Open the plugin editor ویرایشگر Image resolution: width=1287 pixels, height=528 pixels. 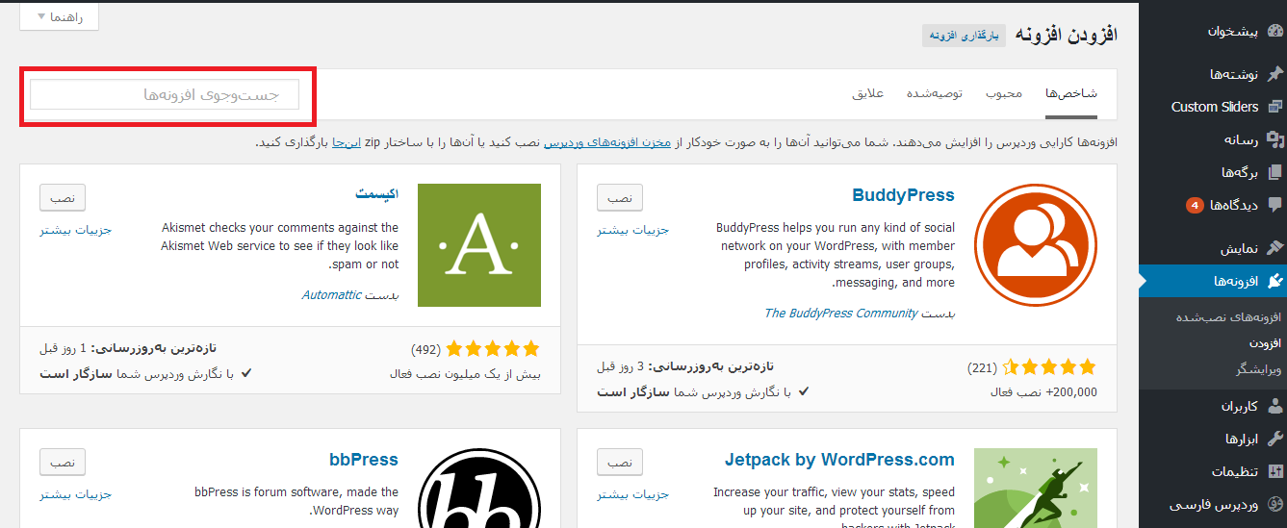(x=1260, y=368)
